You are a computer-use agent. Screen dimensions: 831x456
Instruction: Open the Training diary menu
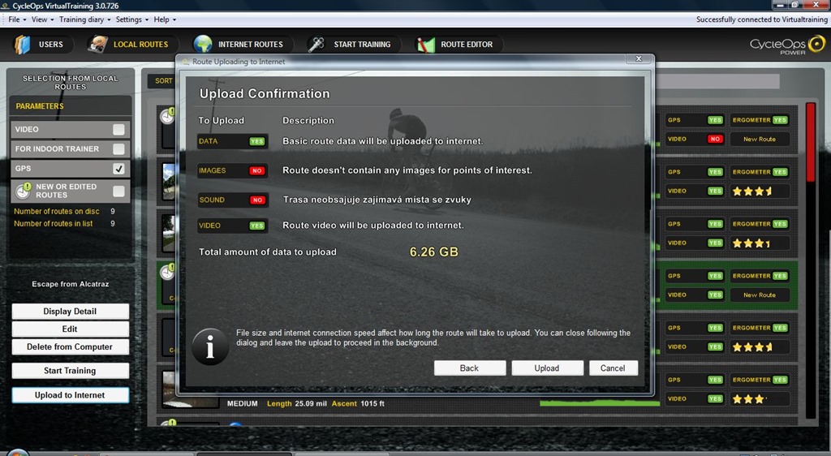(x=84, y=19)
